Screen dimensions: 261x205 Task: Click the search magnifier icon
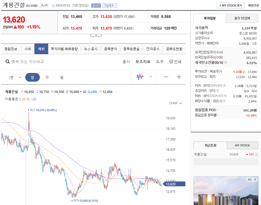coord(8,62)
